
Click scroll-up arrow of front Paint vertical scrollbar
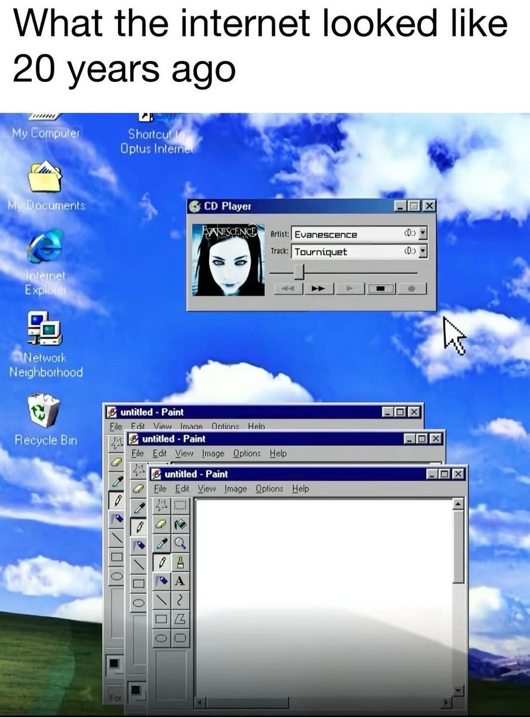tap(458, 505)
